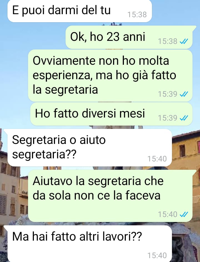
Task: Tap the 15:38 time next to 'Ok, ho 23 anni'
Action: pos(167,41)
